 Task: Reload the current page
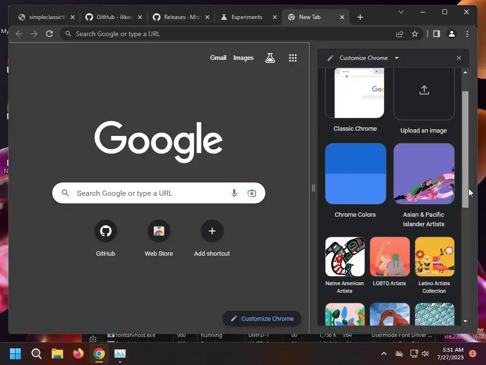(49, 34)
